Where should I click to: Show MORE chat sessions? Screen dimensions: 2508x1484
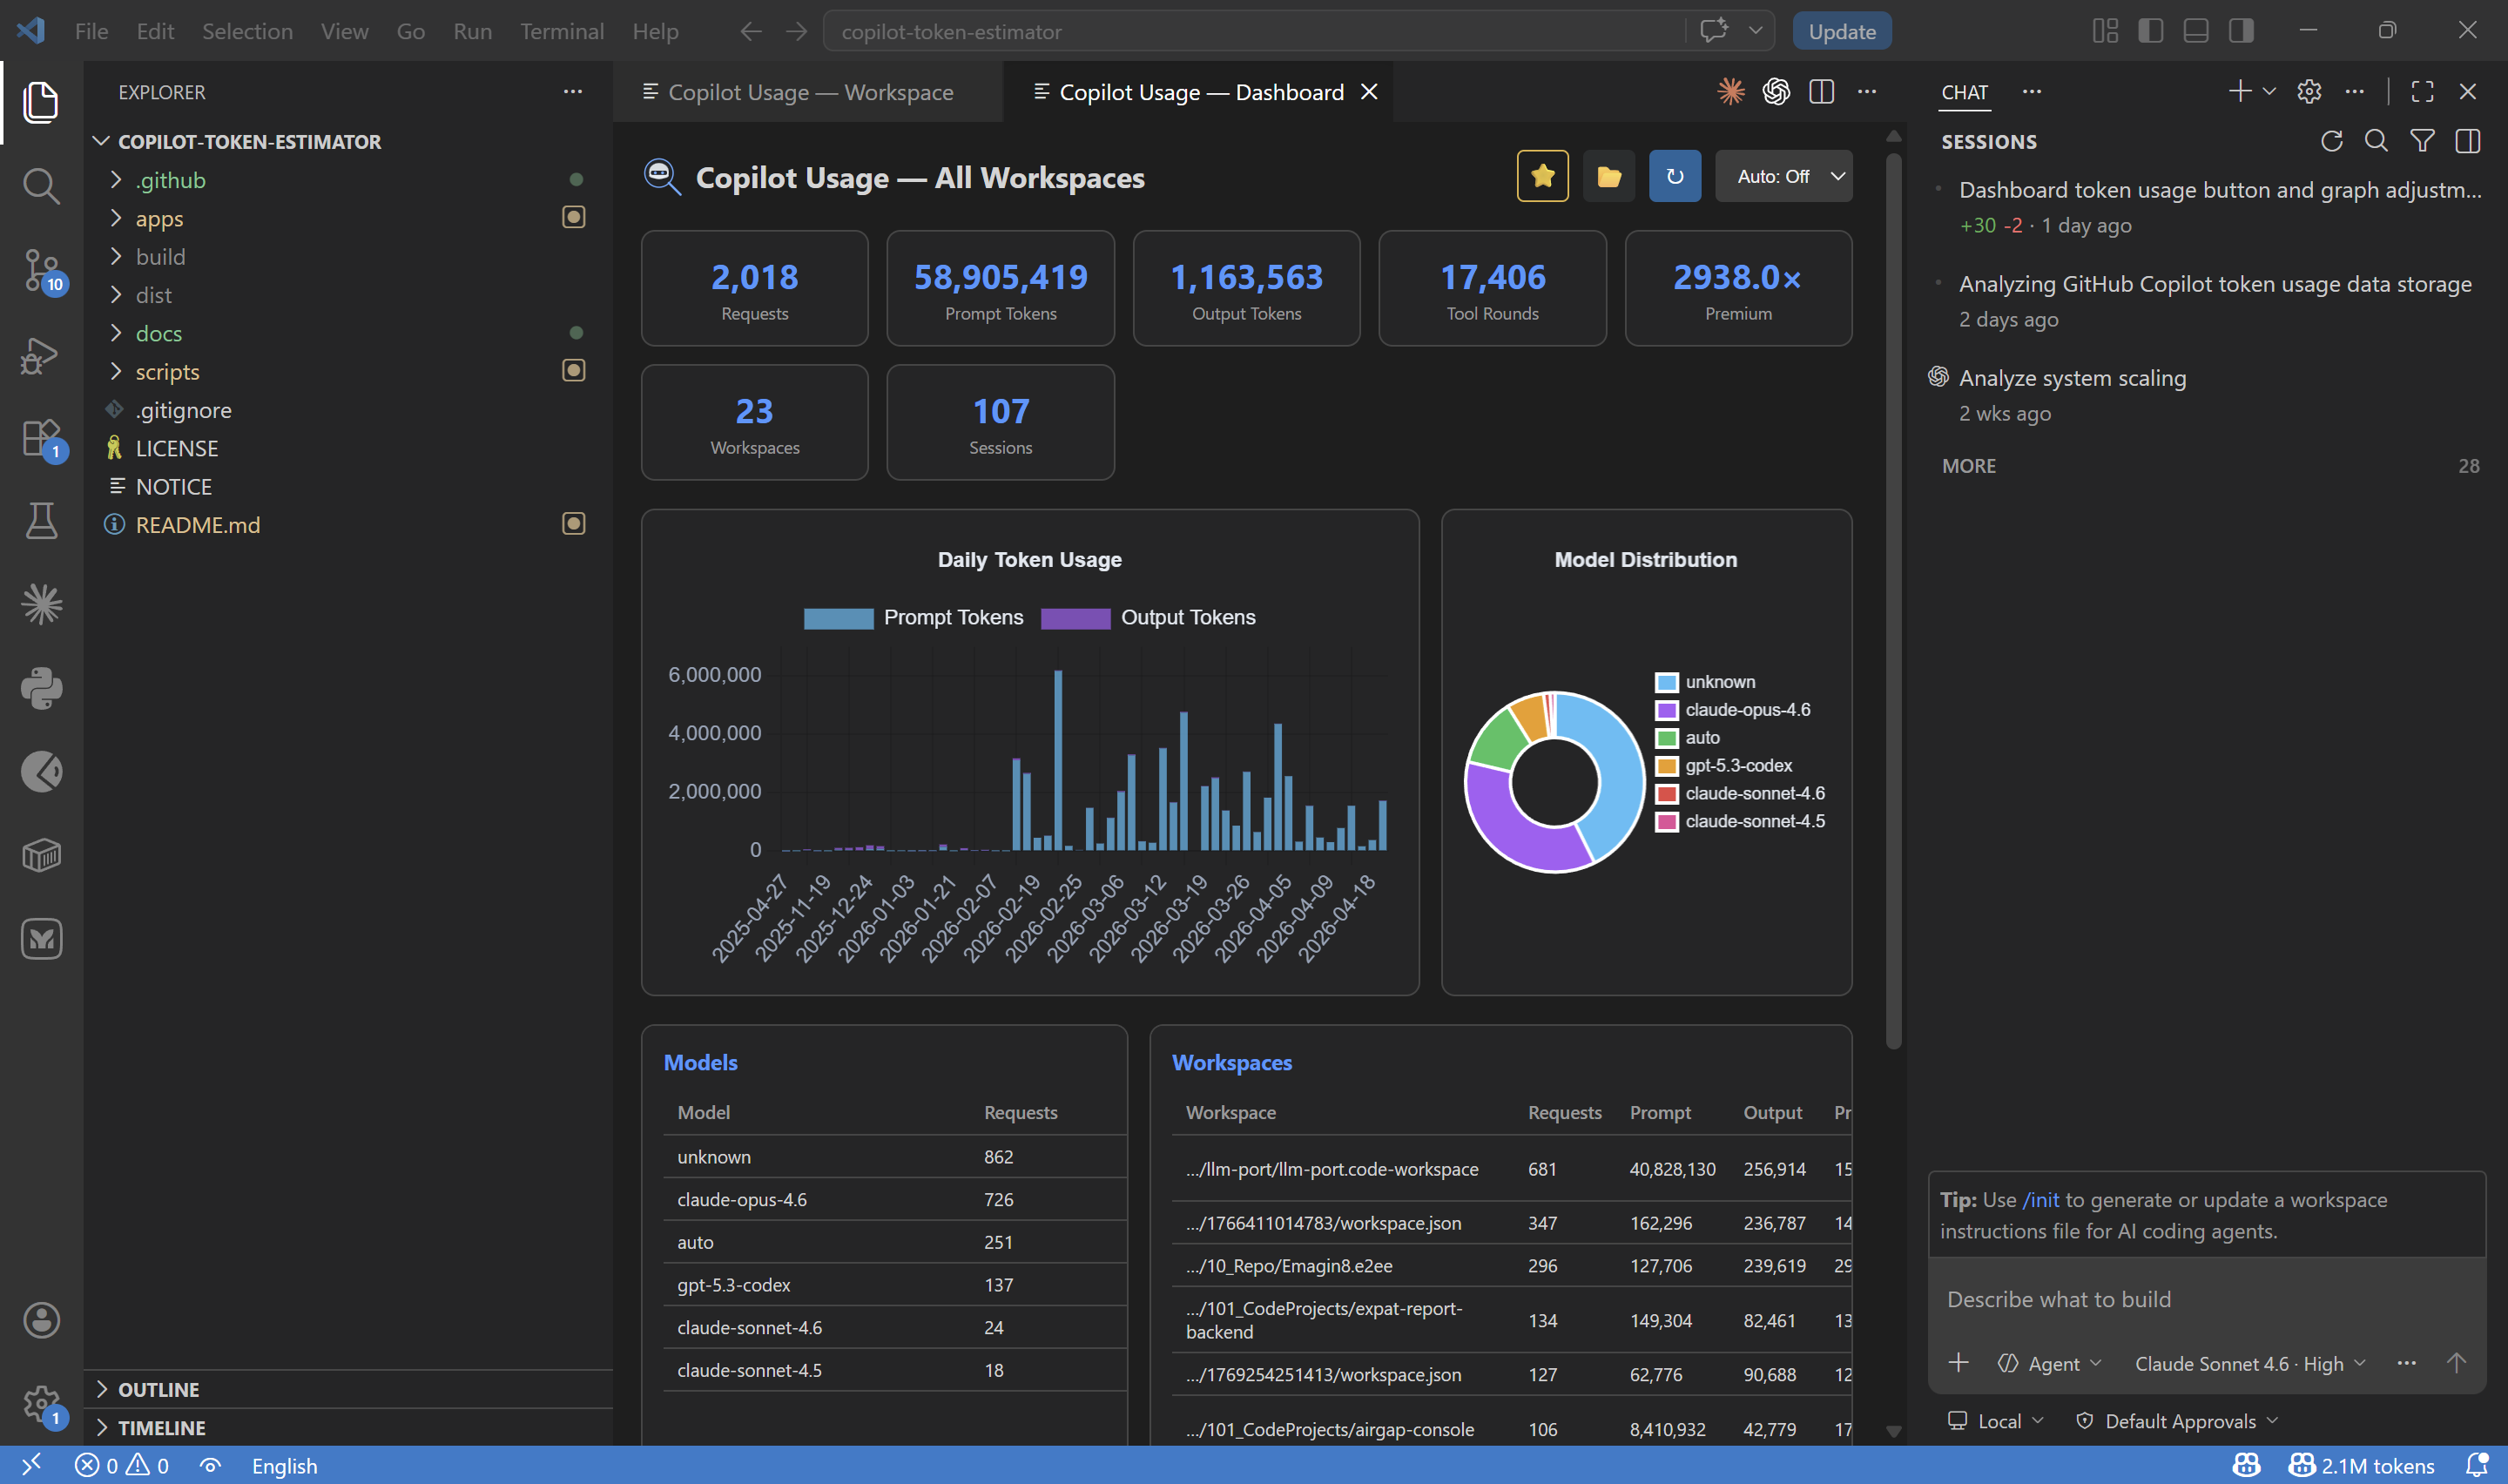[x=1968, y=466]
